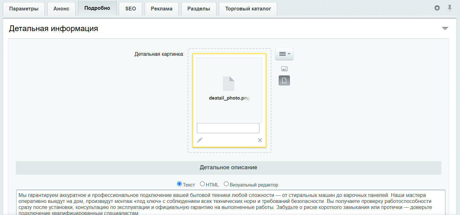The image size is (460, 215).
Task: Select the file list view icon
Action: tap(284, 81)
